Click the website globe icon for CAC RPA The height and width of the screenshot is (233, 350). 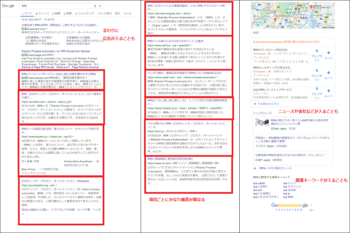(317, 89)
